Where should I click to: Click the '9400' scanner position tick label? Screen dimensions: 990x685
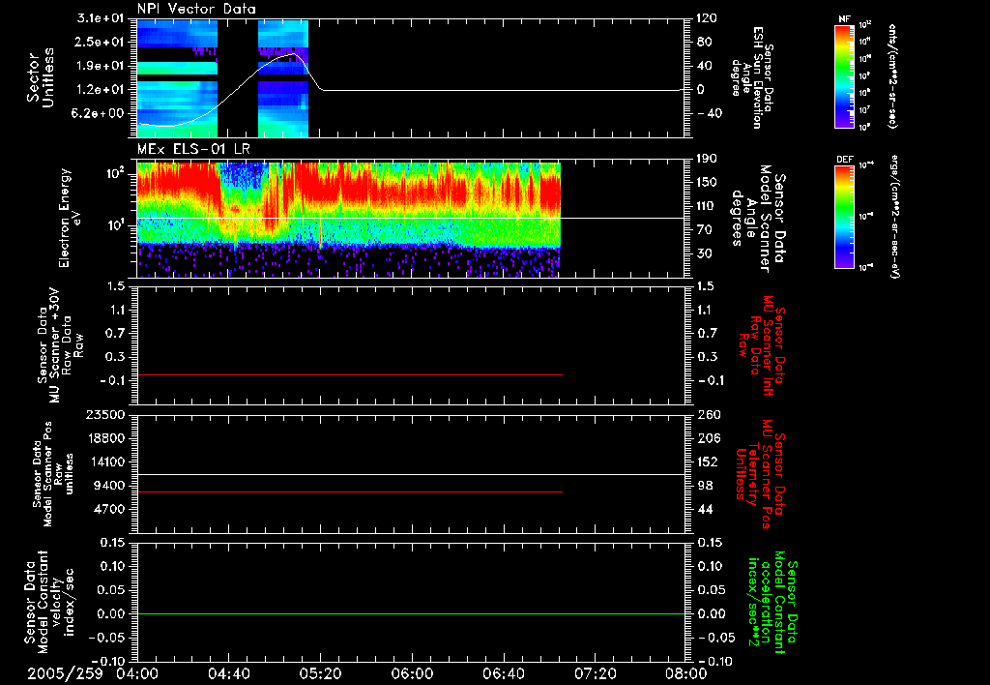pos(109,486)
